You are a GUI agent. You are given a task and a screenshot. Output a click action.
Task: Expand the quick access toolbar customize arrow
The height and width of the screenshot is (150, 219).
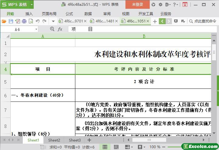tap(53, 21)
